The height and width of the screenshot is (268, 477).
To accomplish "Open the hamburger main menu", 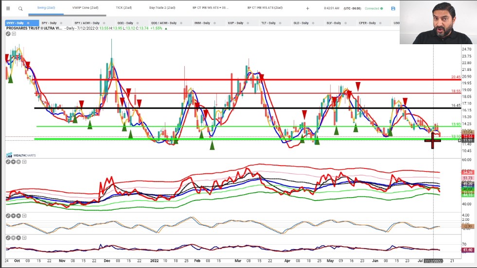I will (8, 9).
